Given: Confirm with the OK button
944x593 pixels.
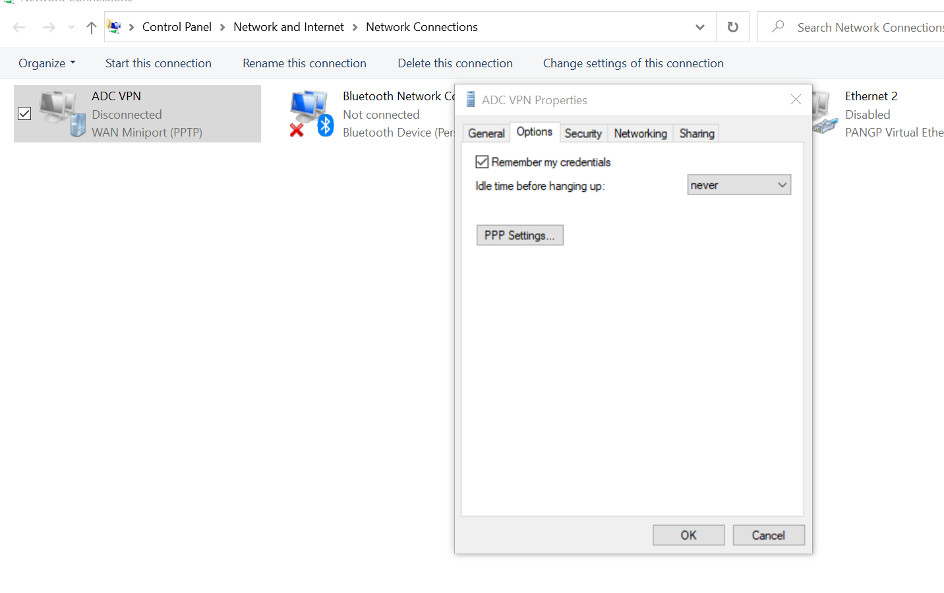Looking at the screenshot, I should pos(689,535).
